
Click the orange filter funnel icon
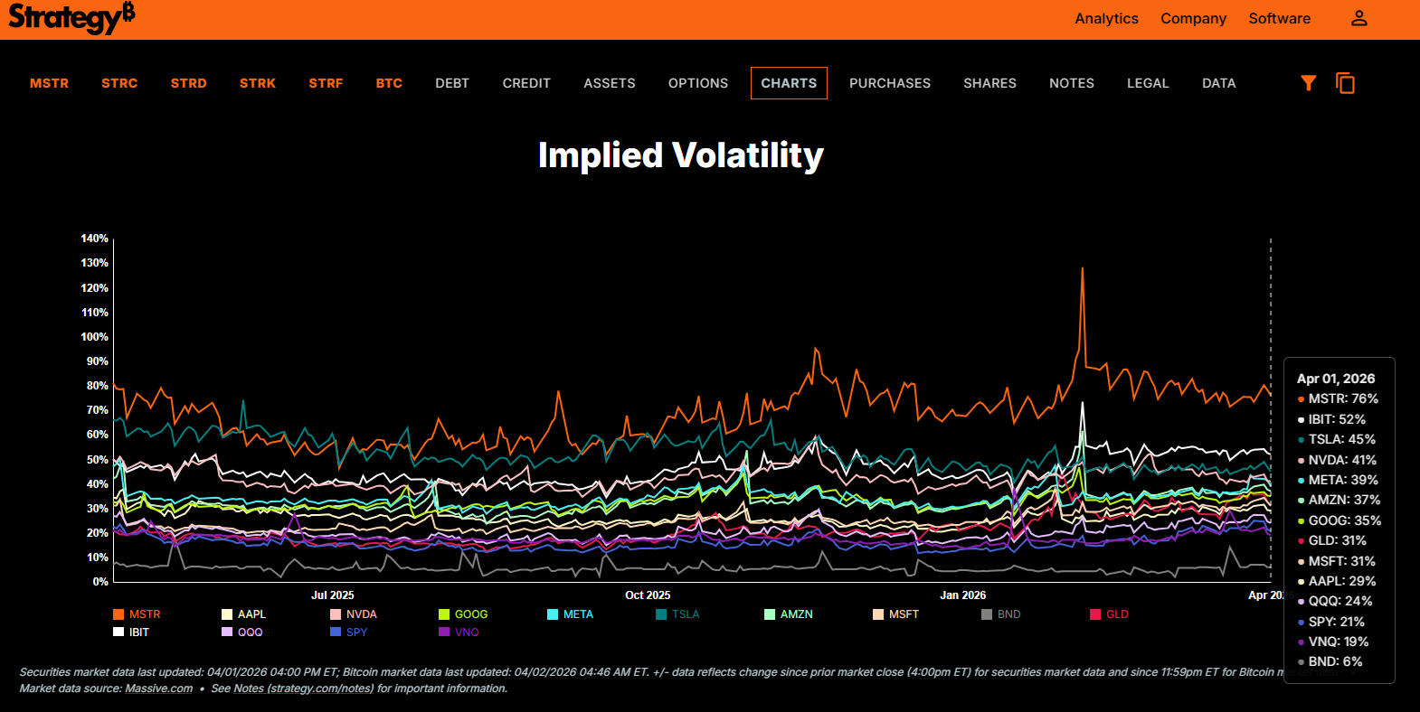point(1308,83)
